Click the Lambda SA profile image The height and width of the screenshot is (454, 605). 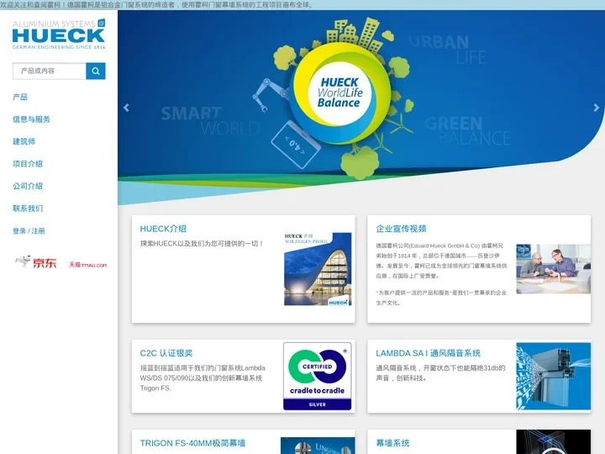pyautogui.click(x=553, y=376)
